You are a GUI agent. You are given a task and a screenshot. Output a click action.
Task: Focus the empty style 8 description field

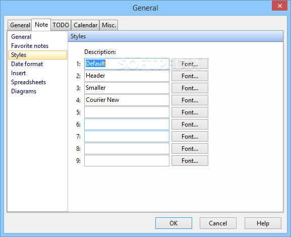pyautogui.click(x=127, y=148)
